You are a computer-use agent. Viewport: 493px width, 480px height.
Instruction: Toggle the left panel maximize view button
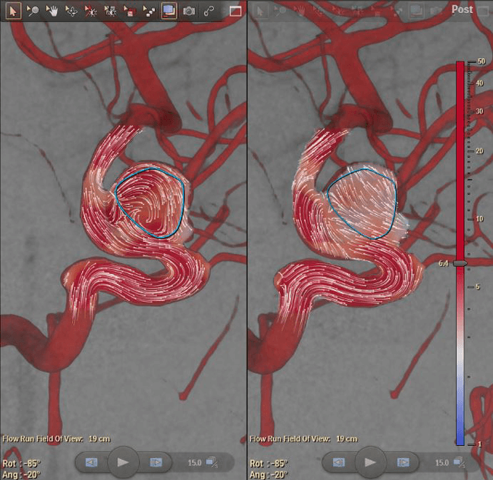pos(235,11)
